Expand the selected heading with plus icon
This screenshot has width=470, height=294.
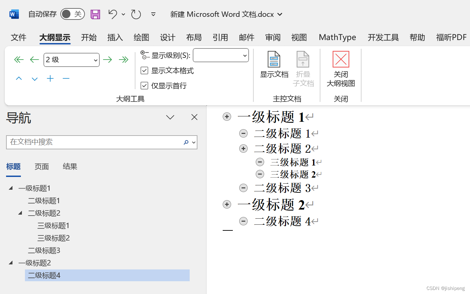click(x=50, y=79)
